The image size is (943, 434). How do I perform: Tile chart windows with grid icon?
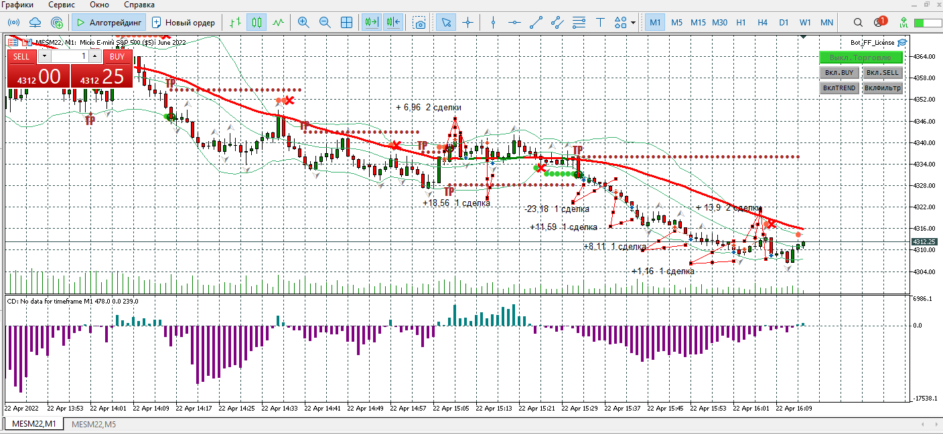347,22
